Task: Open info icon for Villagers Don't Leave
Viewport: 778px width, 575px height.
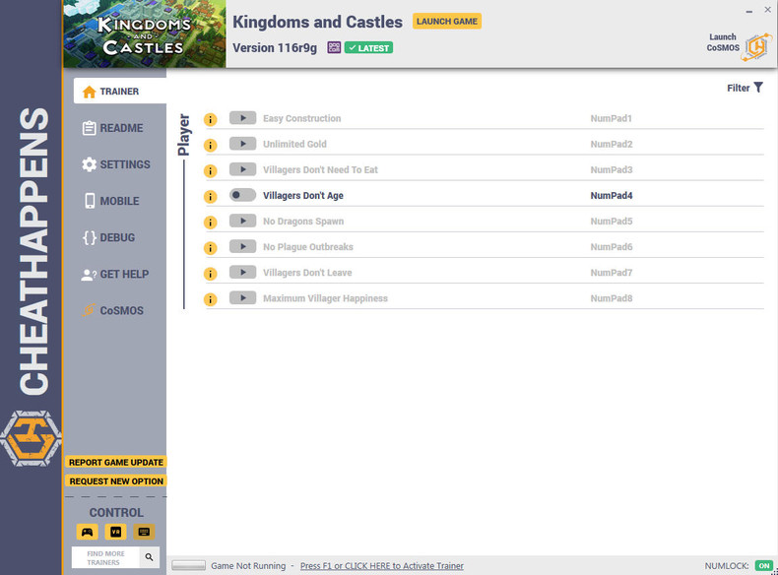Action: coord(211,274)
